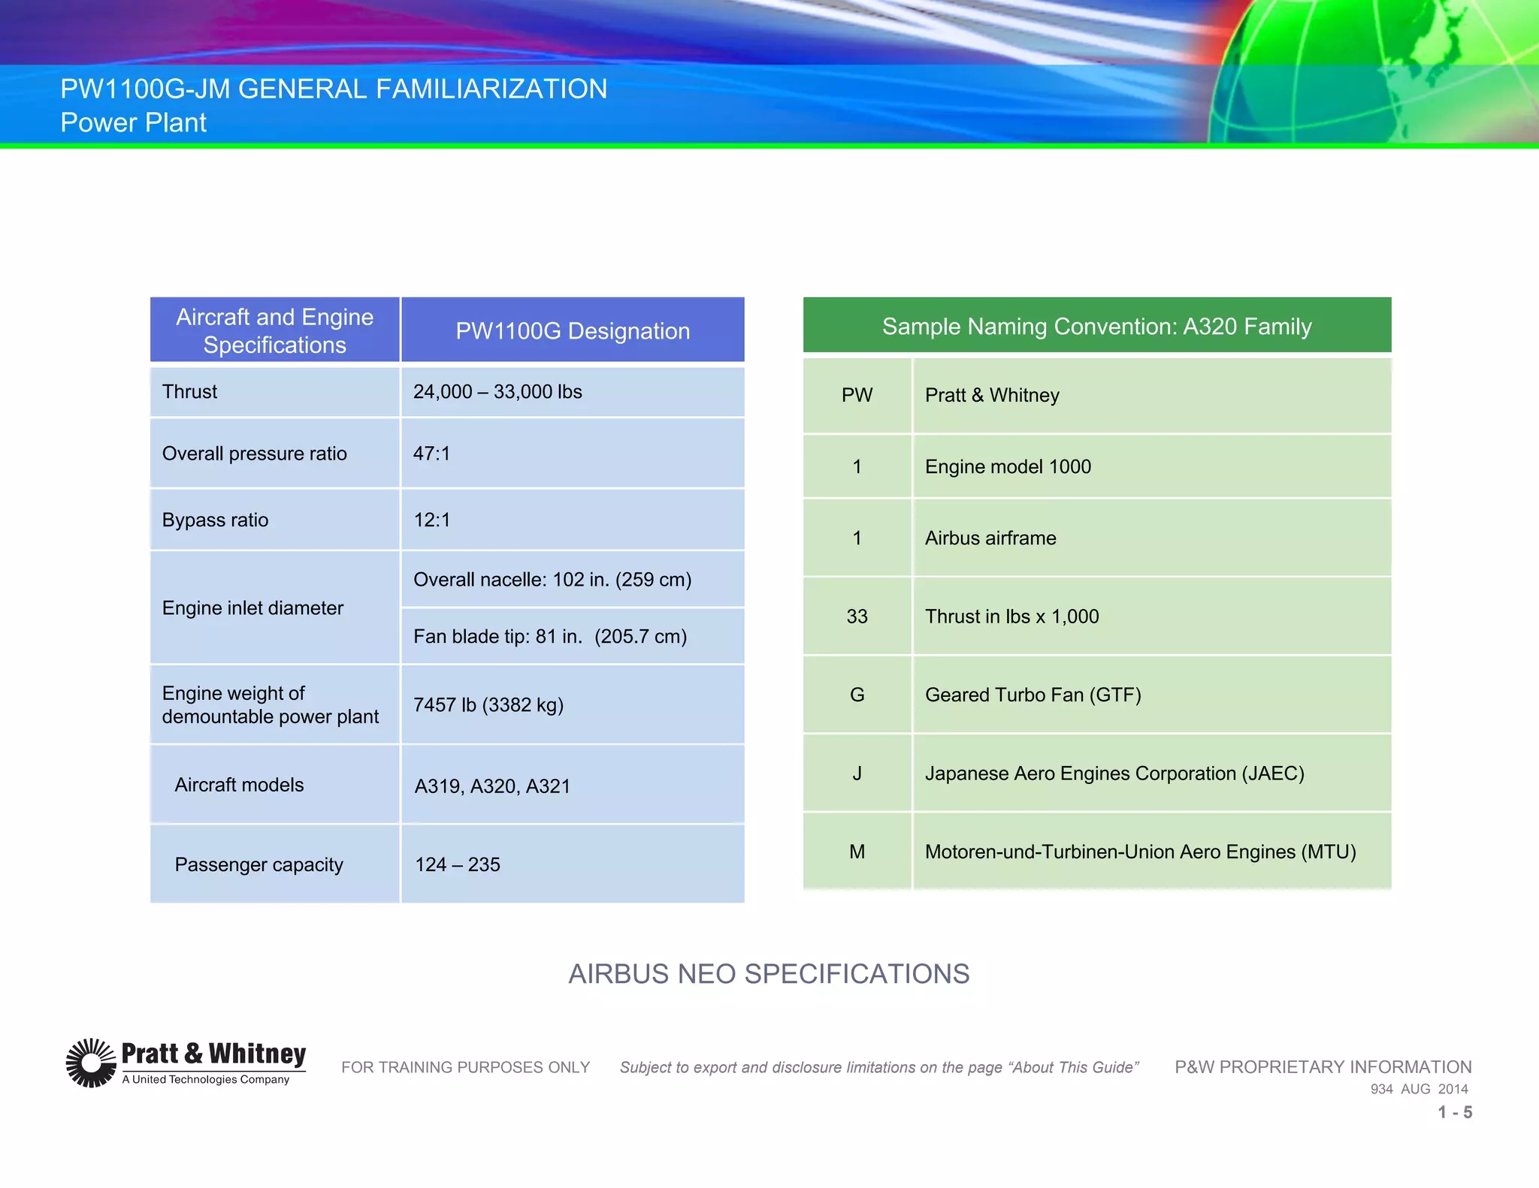This screenshot has height=1188, width=1539.
Task: Select the 47:1 overall pressure ratio value
Action: tap(432, 454)
